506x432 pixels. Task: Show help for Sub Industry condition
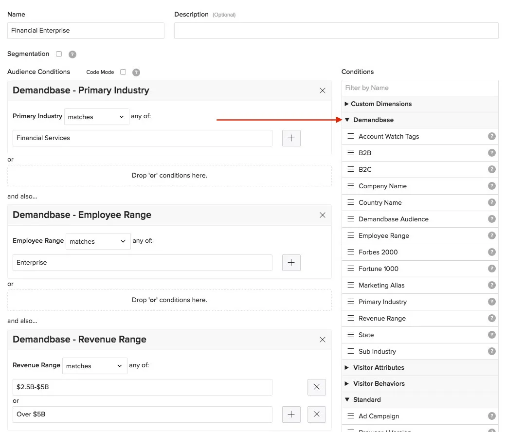(491, 351)
